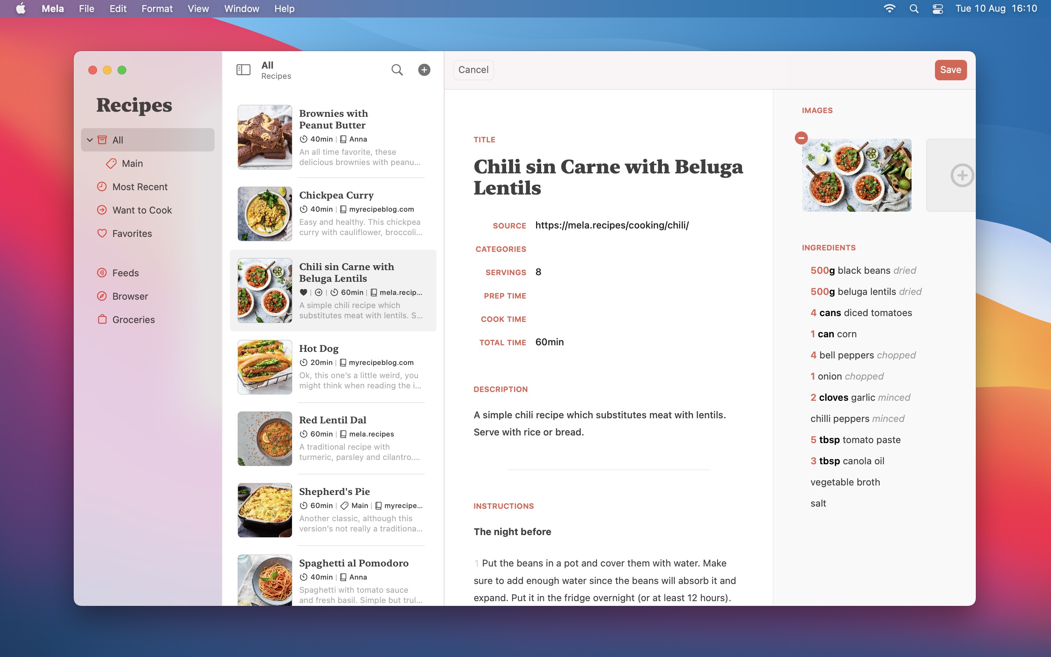Open macOS Spotlight search icon

click(914, 9)
